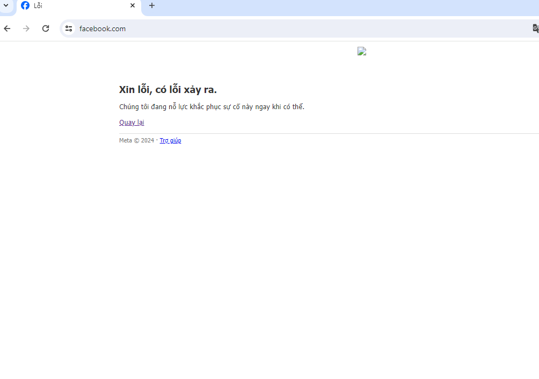
Task: Click the heading Xin lỗi, có lỗi xảy ra
Action: click(x=168, y=90)
